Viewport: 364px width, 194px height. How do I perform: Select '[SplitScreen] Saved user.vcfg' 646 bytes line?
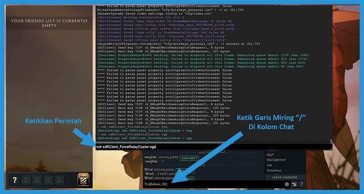[161, 32]
